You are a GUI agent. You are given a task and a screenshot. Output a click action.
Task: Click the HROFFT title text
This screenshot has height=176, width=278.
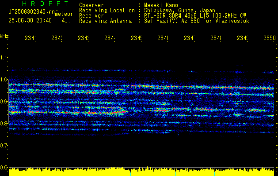45,4
